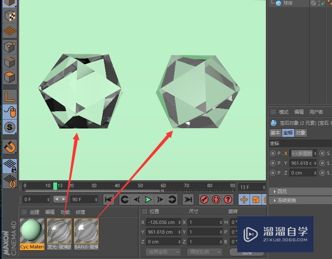Viewport: 332px width, 259px height.
Task: Step forward one frame button
Action: [x=160, y=199]
